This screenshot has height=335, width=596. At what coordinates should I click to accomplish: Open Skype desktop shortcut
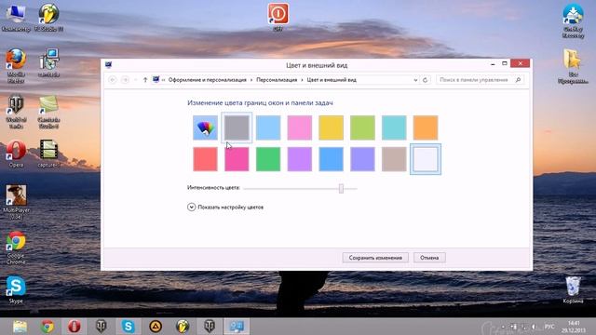click(x=16, y=290)
